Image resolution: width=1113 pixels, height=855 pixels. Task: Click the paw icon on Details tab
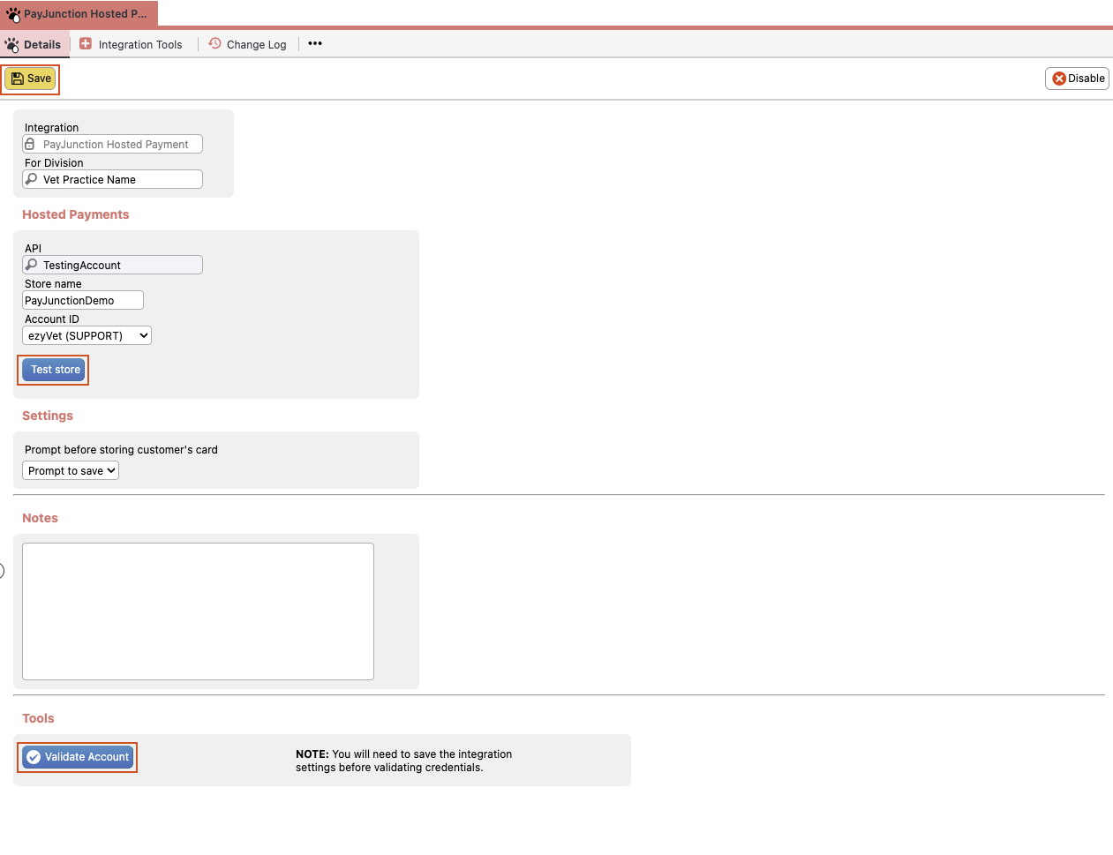[x=11, y=44]
